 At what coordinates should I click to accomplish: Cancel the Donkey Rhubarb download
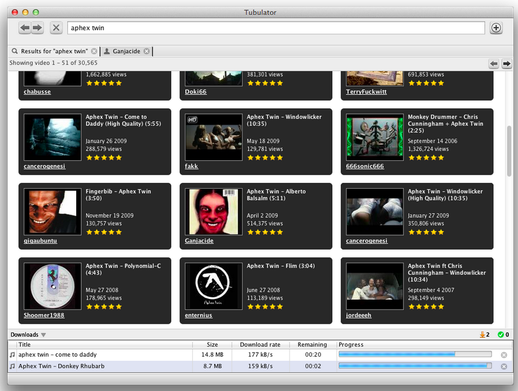click(504, 366)
